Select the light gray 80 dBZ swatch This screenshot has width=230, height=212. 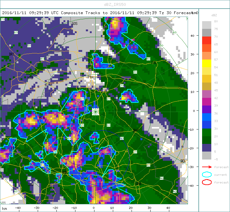click(206, 25)
